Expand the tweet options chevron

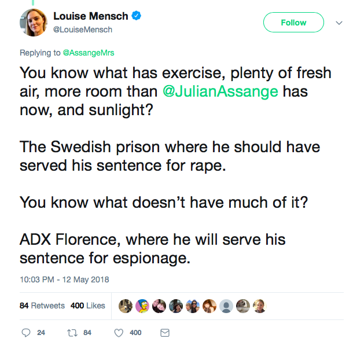(339, 23)
